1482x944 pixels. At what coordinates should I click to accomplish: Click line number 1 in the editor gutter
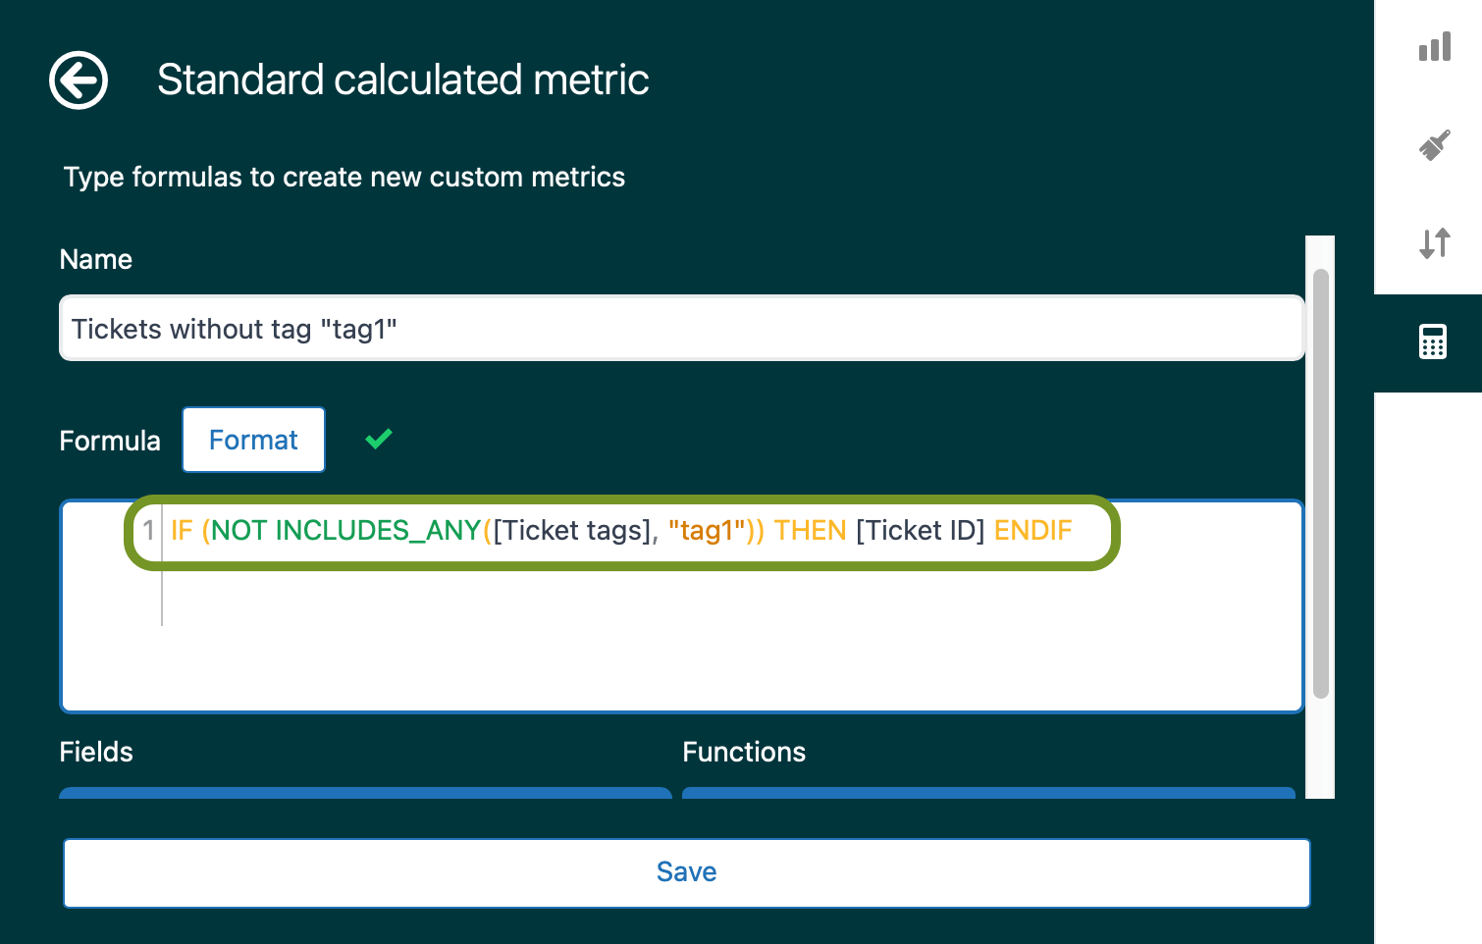148,530
